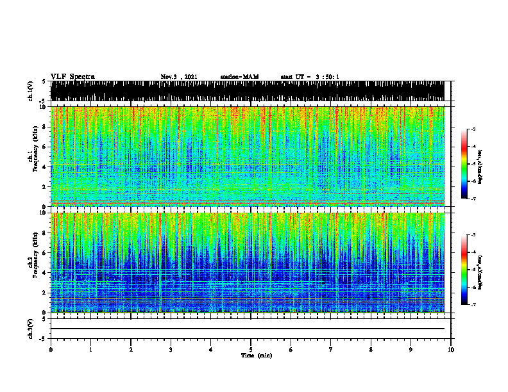Image resolution: width=508 pixels, height=392 pixels.
Task: Click time axis end label "10" at bottom right
Action: pos(451,350)
